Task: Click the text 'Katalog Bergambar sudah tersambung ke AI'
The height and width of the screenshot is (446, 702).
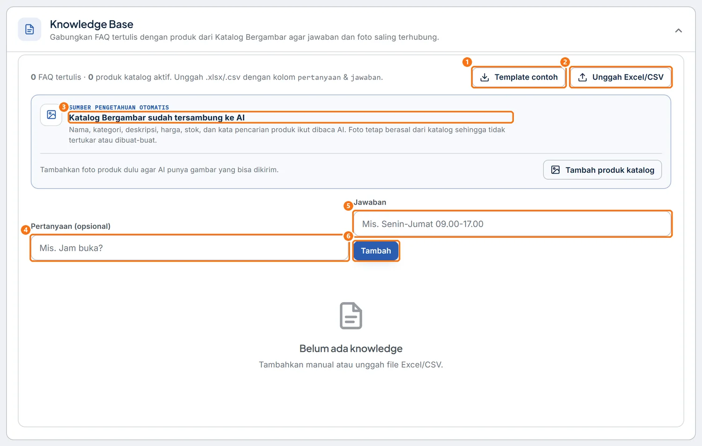Action: tap(157, 117)
